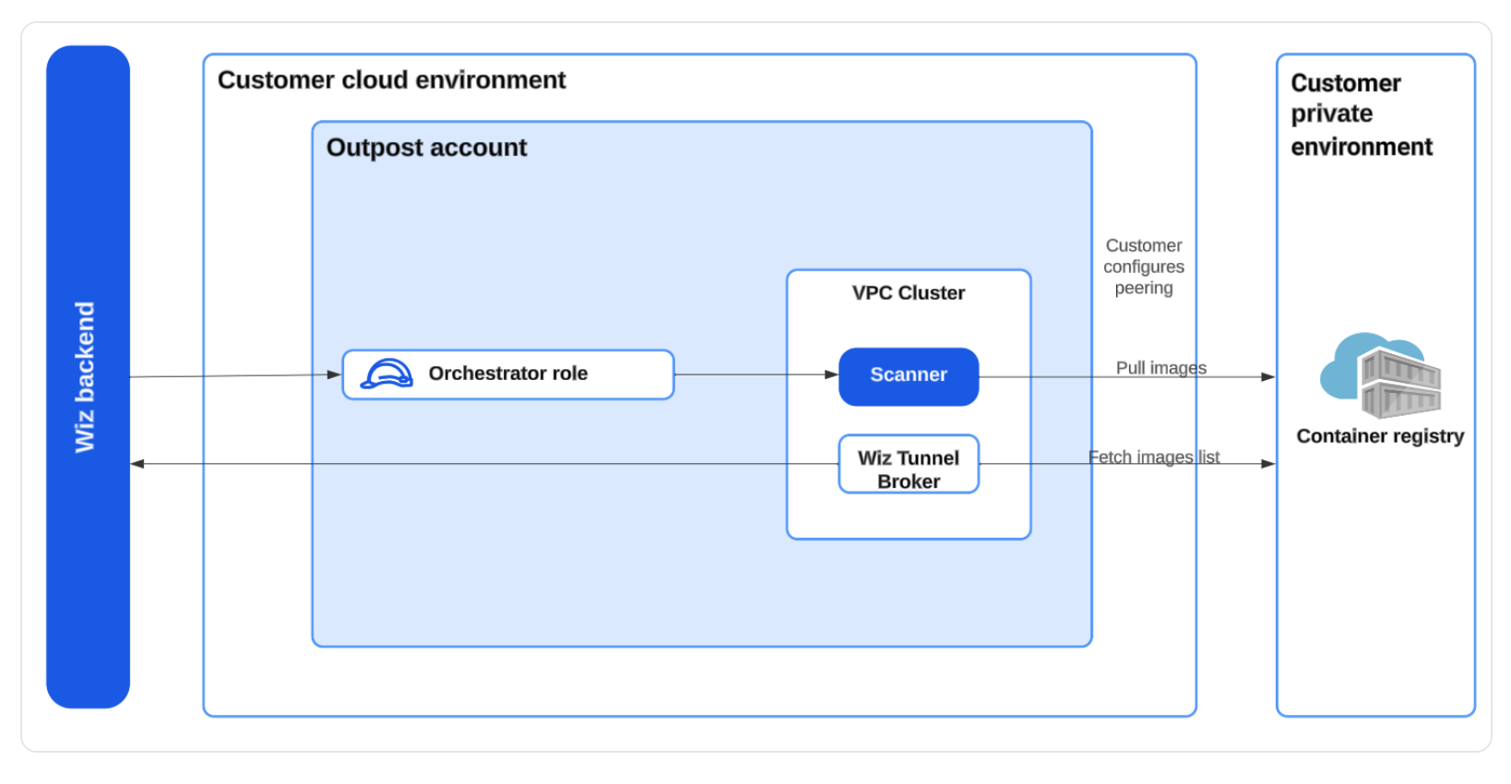Click the VPC Cluster title
The image size is (1511, 784).
909,293
